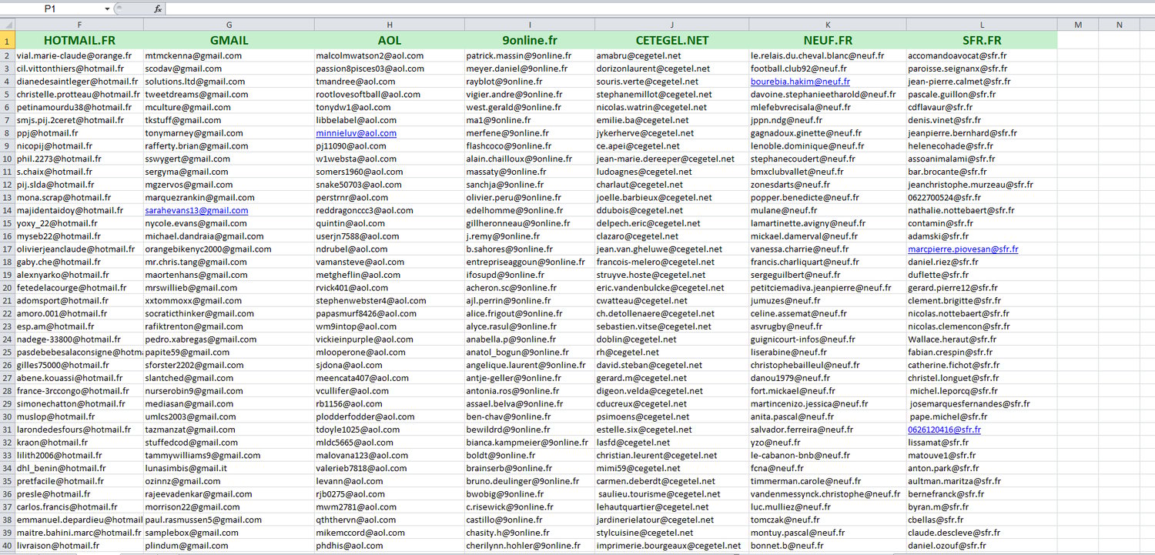Select the CETEGEL.NET header cell
The image size is (1155, 555).
(671, 40)
